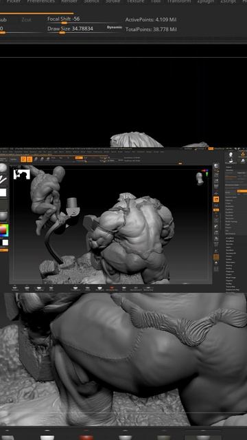Open the Zplugin menu

[206, 1]
